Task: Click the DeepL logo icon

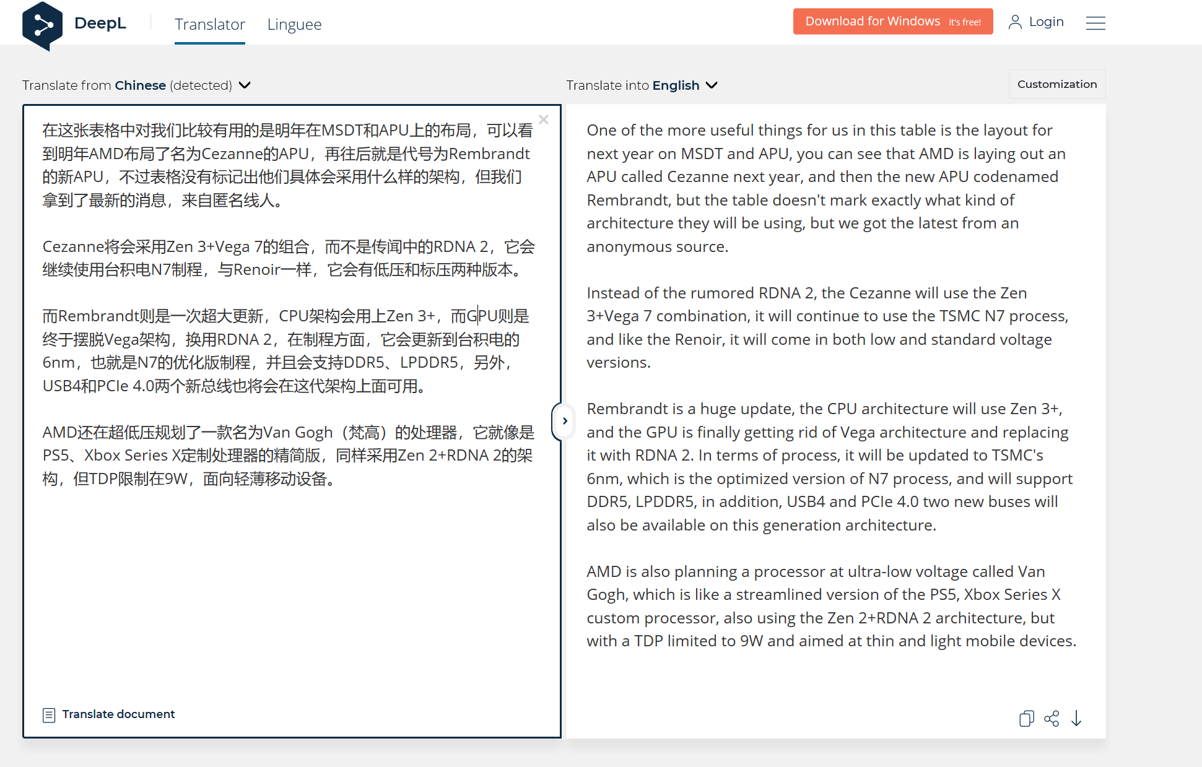Action: (x=42, y=25)
